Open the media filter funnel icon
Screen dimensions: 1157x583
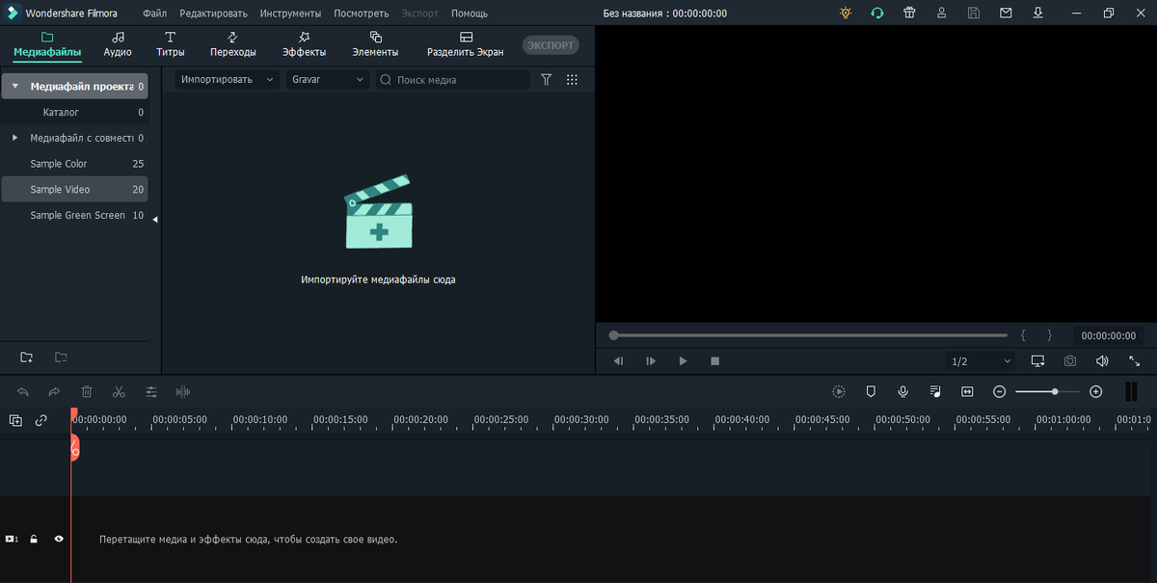coord(546,80)
